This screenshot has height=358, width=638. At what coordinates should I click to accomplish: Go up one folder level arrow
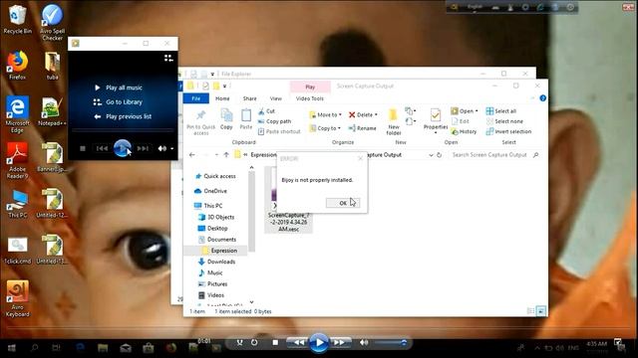tap(226, 155)
